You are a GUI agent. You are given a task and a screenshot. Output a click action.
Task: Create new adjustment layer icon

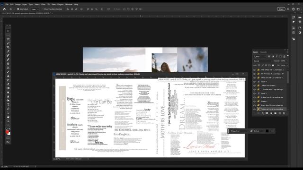(271, 113)
